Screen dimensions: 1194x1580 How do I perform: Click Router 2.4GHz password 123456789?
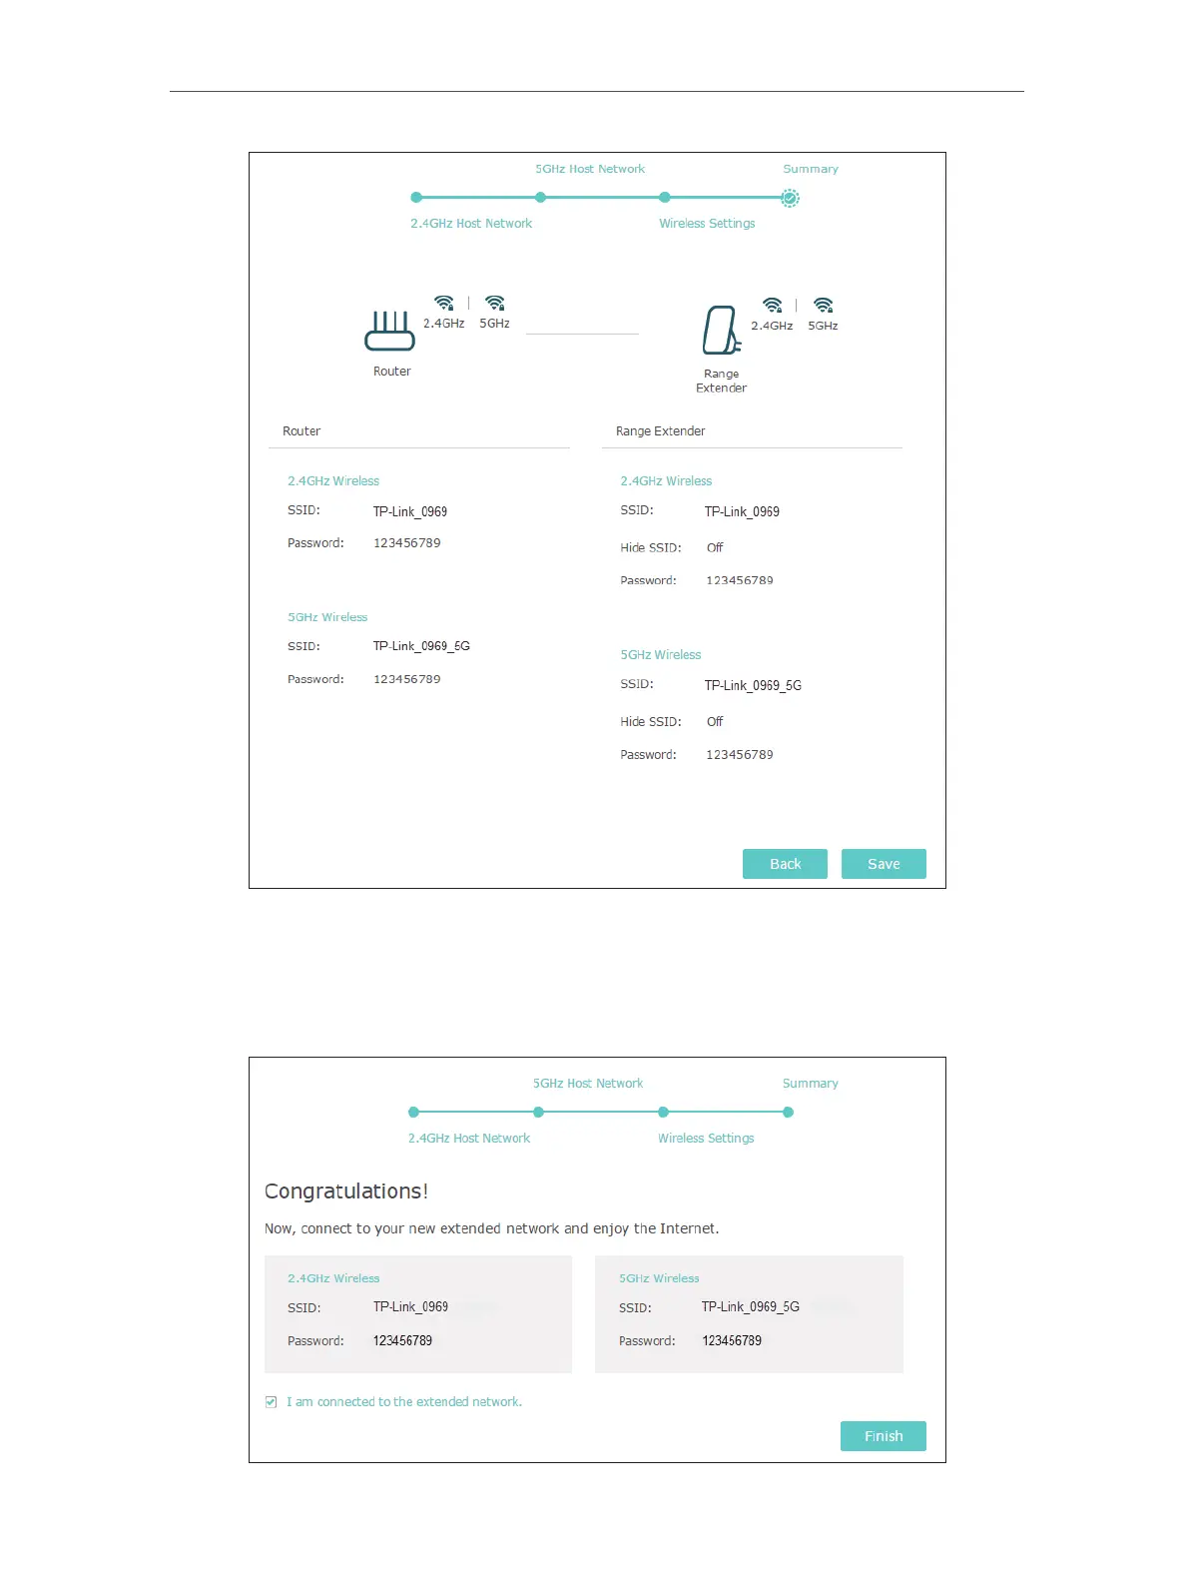pos(407,543)
